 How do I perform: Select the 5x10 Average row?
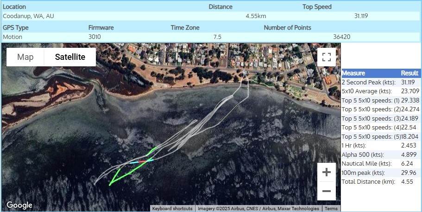[x=381, y=91]
